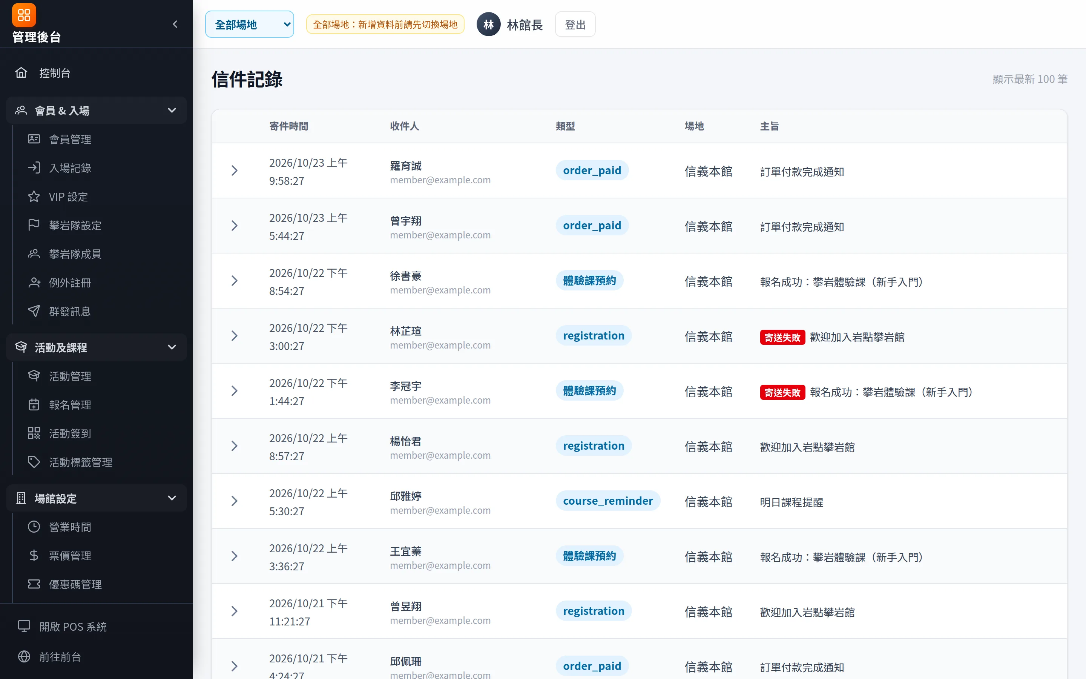The height and width of the screenshot is (679, 1086).
Task: Click course_reminder type tag
Action: point(607,501)
